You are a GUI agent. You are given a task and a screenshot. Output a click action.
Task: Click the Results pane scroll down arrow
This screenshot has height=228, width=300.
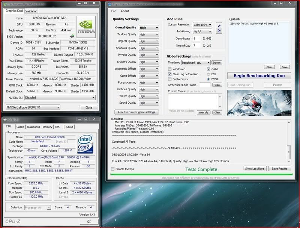click(289, 161)
